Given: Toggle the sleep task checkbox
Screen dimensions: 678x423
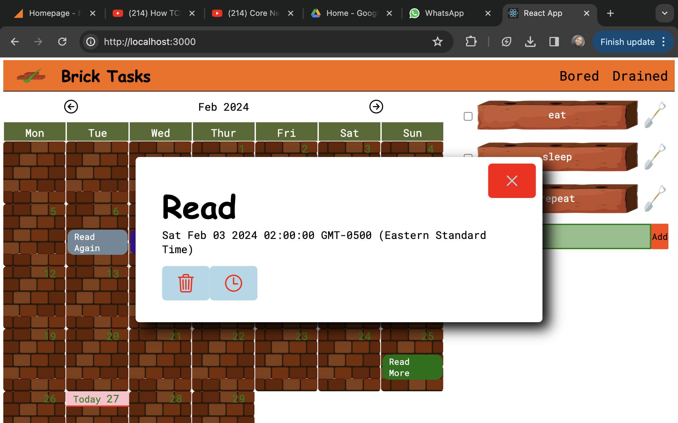Looking at the screenshot, I should (x=468, y=155).
